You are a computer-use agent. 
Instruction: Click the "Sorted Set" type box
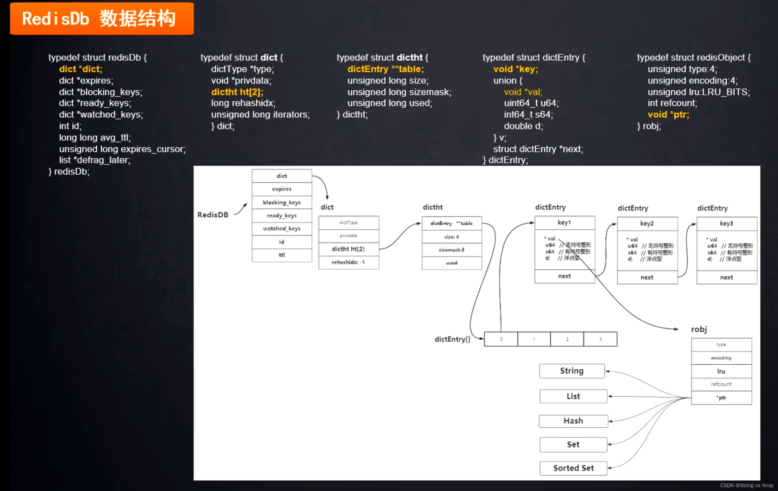pyautogui.click(x=573, y=468)
